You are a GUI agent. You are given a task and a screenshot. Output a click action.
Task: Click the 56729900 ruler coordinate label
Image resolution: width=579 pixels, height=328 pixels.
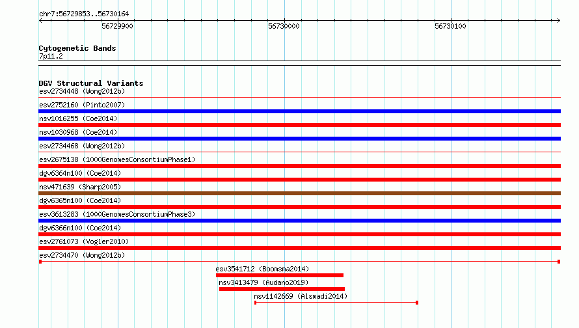tap(117, 26)
